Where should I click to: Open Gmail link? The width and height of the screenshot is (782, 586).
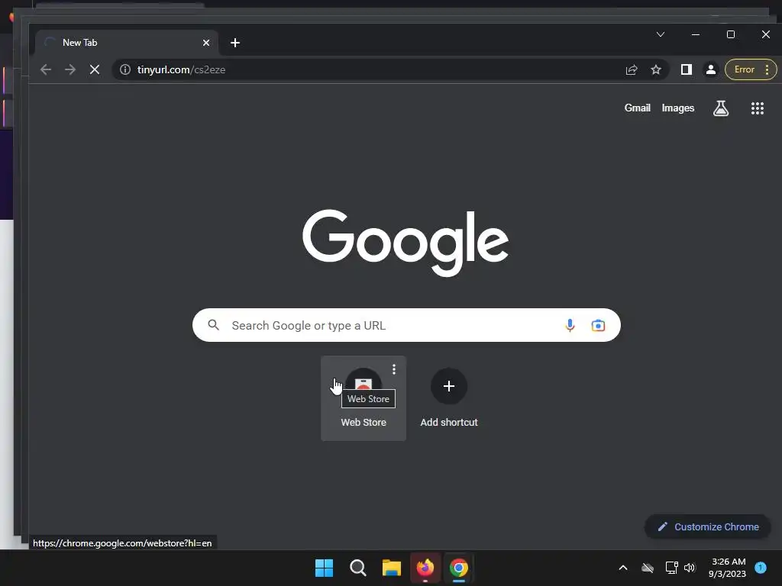click(638, 108)
